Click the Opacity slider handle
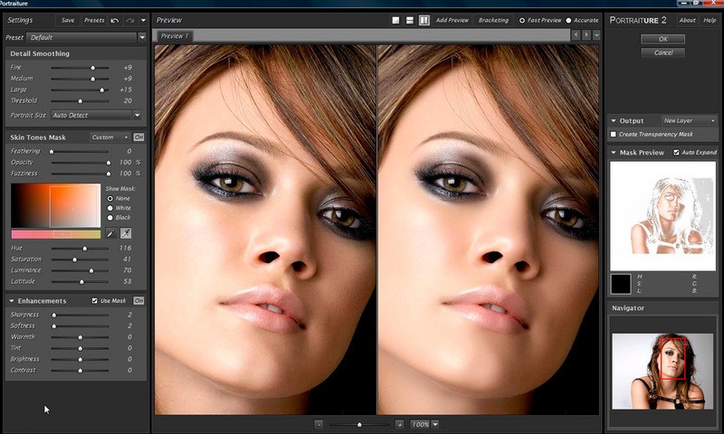 109,163
